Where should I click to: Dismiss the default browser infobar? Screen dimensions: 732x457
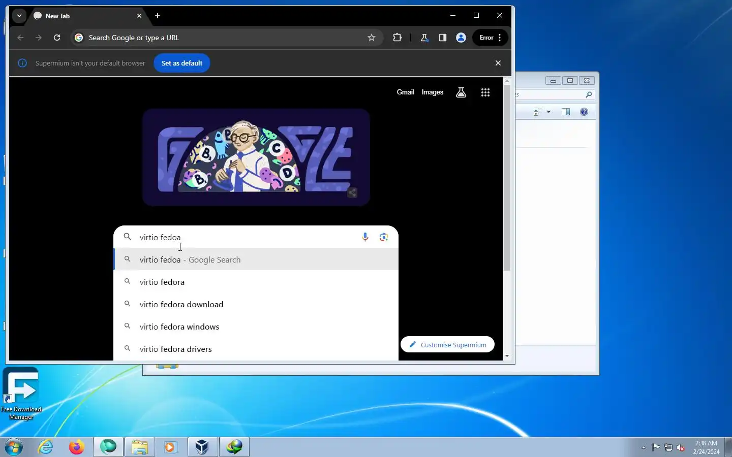[498, 63]
